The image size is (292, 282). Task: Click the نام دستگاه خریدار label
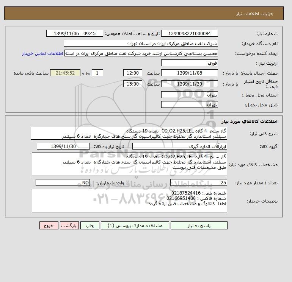(x=260, y=44)
